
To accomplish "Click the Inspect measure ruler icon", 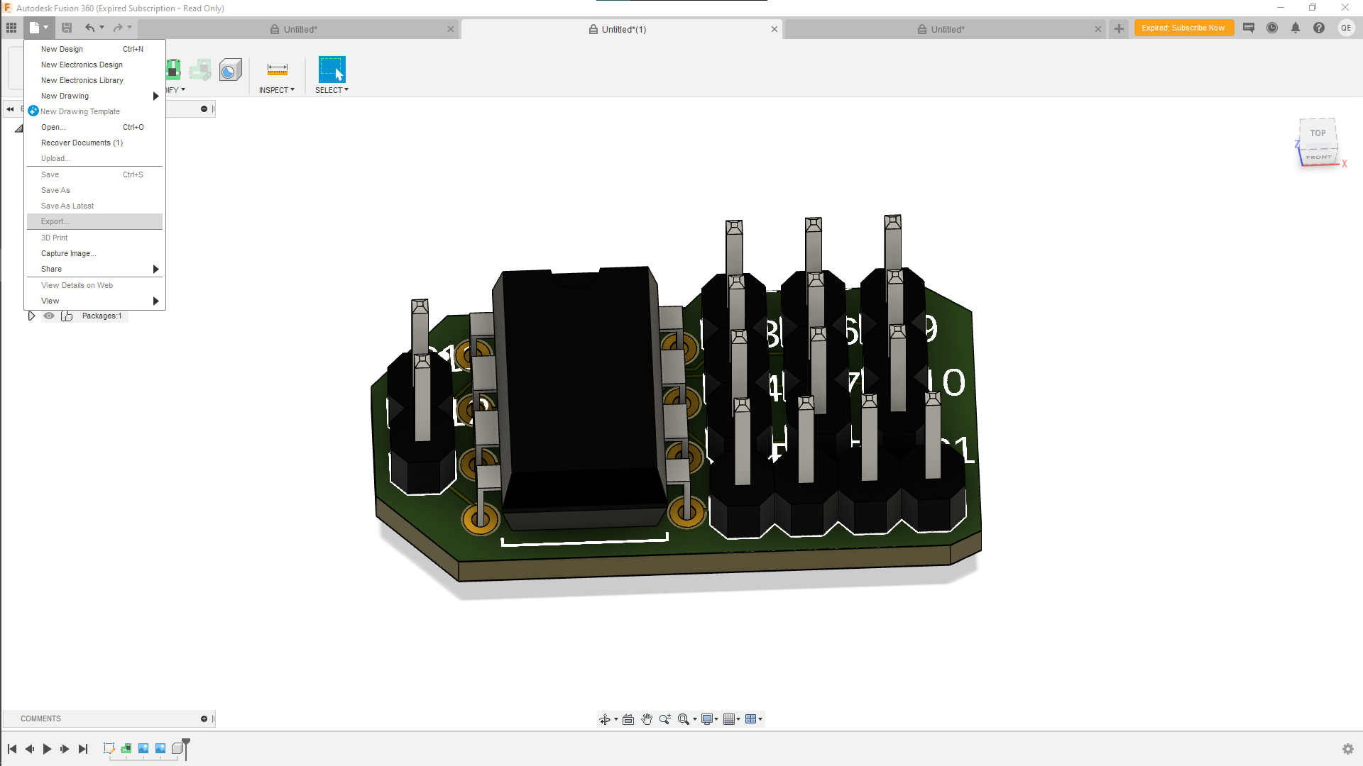I will 277,70.
